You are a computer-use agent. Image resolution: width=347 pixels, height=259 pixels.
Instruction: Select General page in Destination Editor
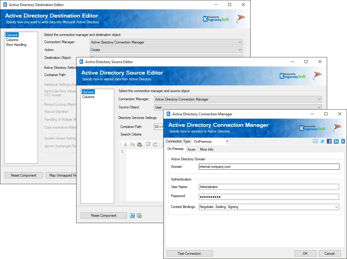coord(12,35)
